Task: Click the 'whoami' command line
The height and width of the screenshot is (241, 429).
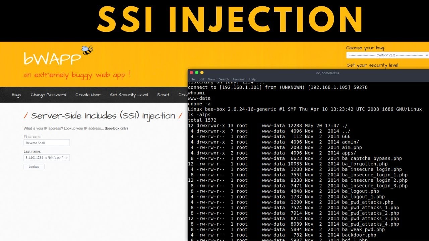Action: pos(196,93)
